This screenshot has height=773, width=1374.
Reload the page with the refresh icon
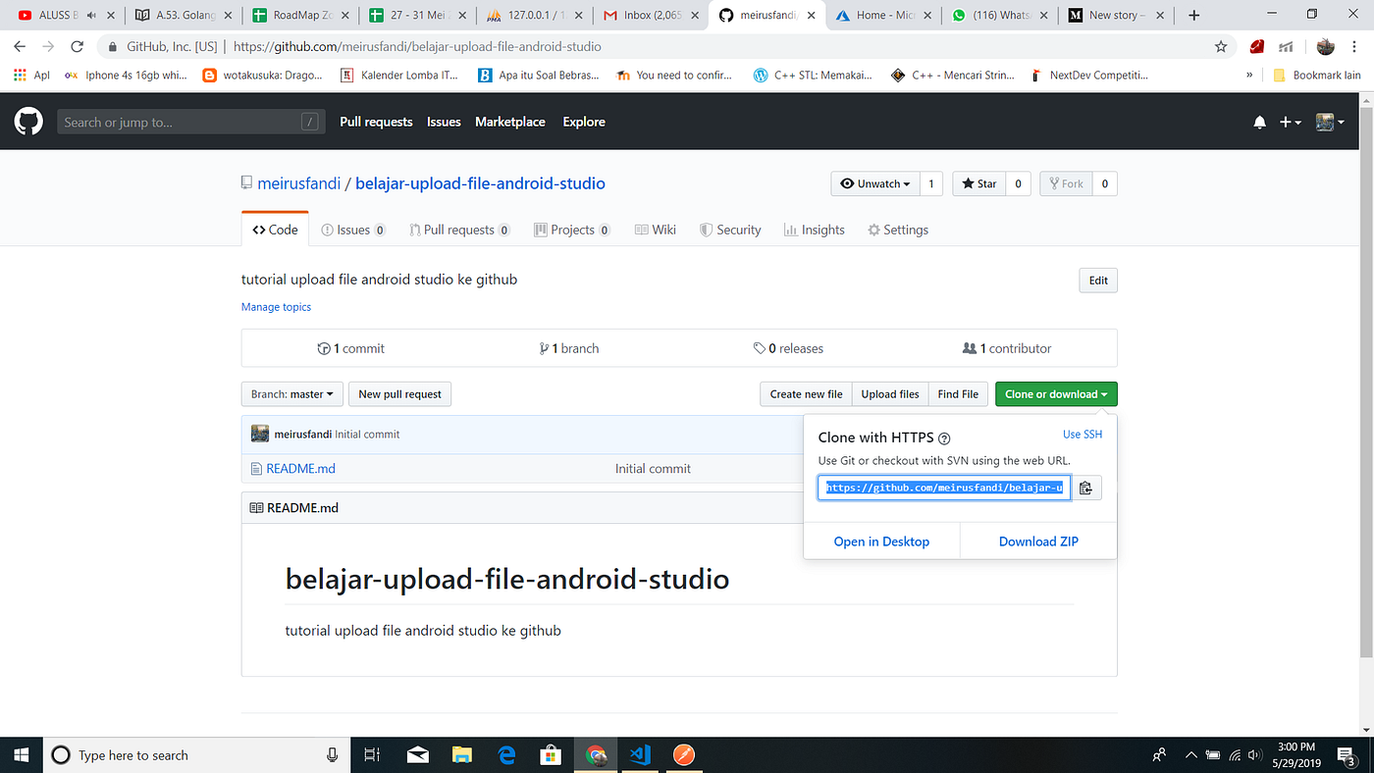[x=78, y=46]
